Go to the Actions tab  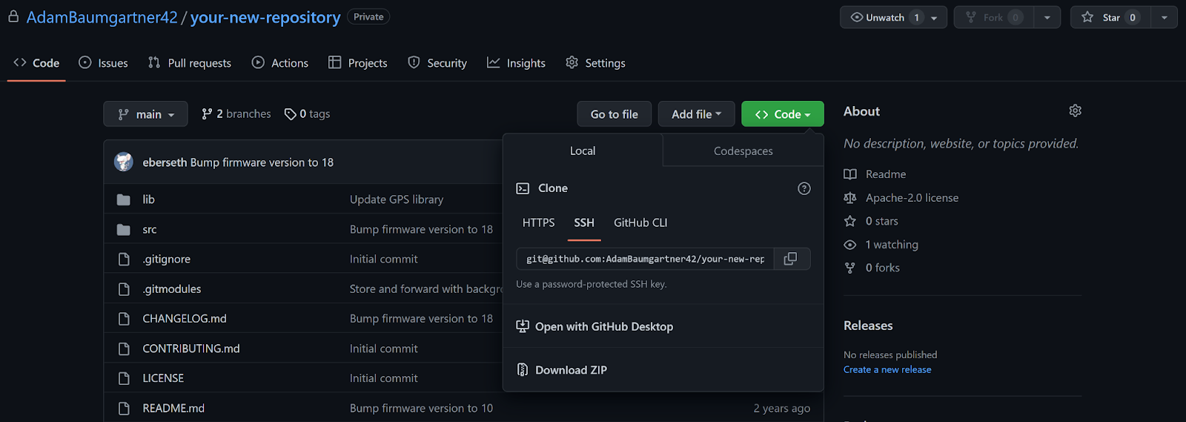click(x=280, y=63)
